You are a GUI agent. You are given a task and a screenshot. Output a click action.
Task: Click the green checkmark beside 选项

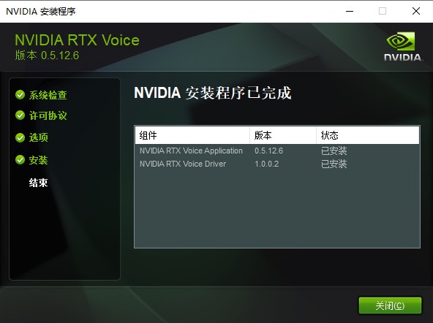coord(20,137)
